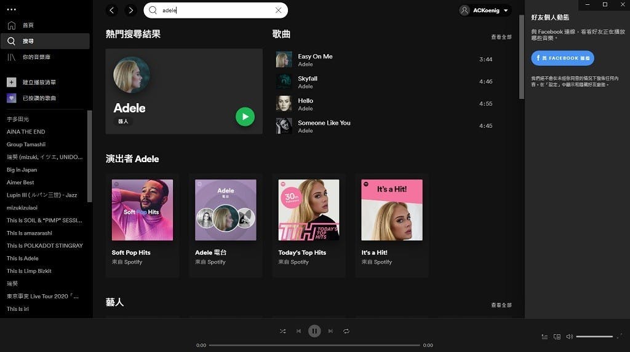Open playlist Big in Japan

[22, 170]
